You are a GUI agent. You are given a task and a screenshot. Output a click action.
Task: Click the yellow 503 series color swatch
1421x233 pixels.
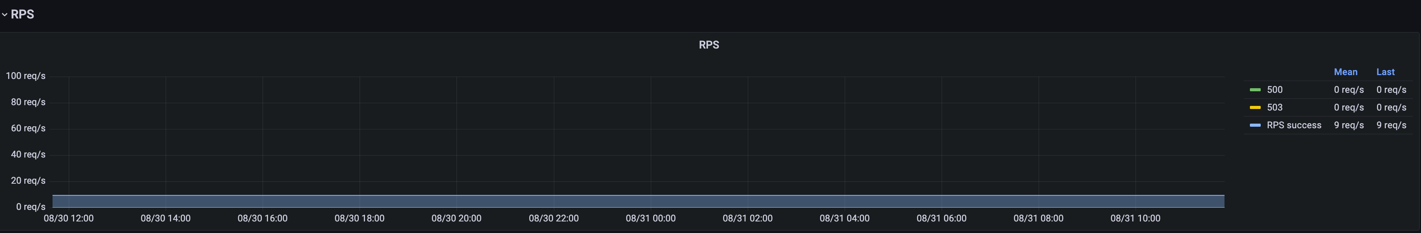click(1255, 107)
